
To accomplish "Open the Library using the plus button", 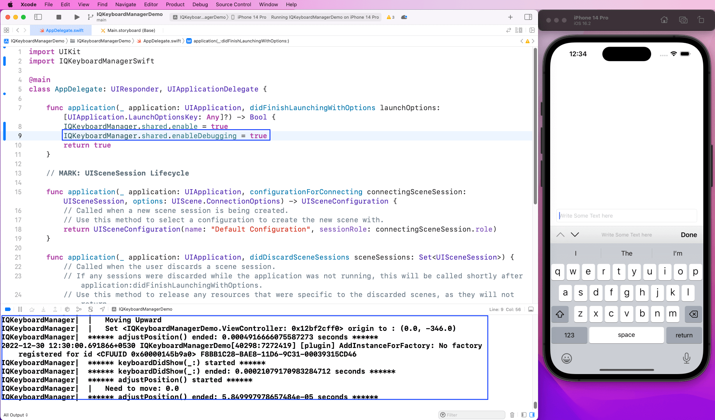I will pyautogui.click(x=510, y=17).
